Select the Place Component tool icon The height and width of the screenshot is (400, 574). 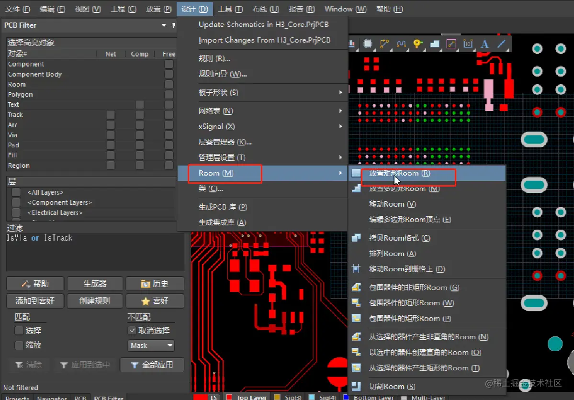click(367, 44)
